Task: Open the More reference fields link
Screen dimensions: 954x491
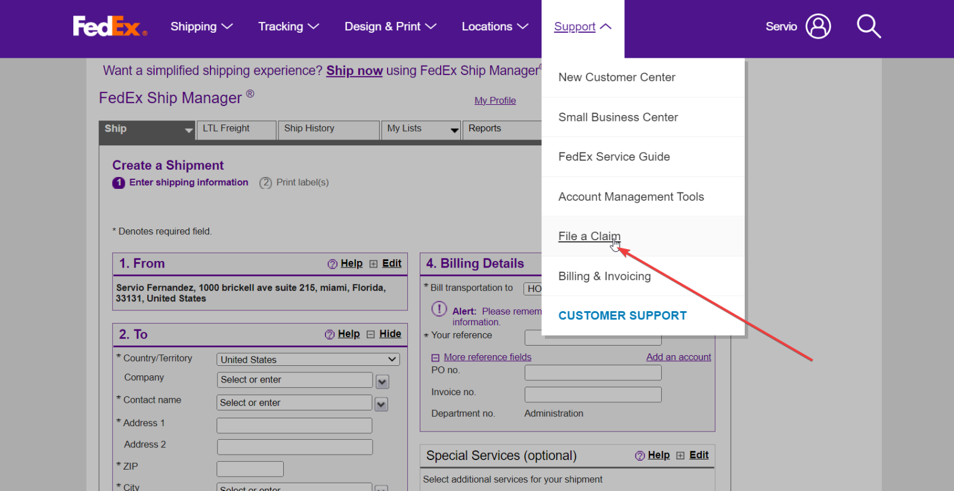Action: point(488,357)
